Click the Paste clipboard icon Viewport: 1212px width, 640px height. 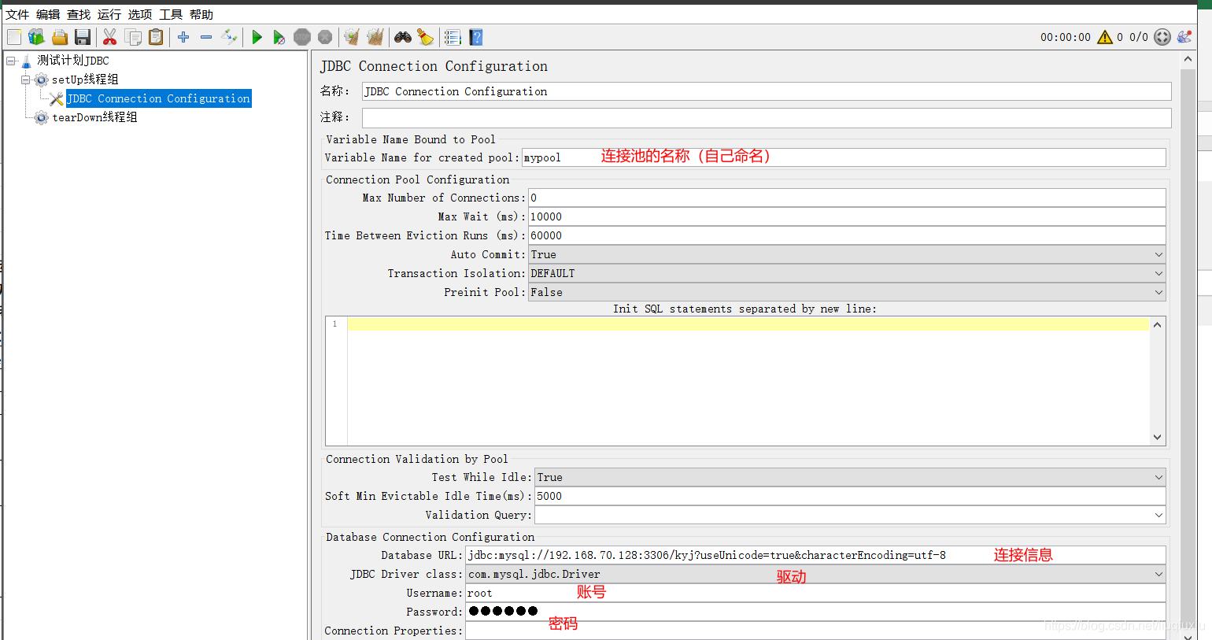156,37
